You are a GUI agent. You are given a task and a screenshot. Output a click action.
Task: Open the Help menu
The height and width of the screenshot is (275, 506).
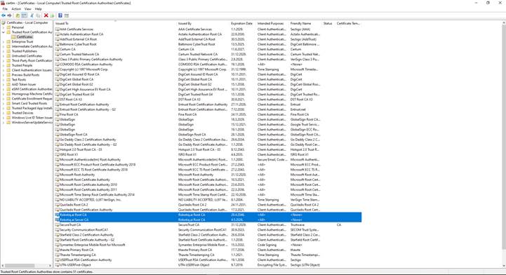tap(38, 9)
